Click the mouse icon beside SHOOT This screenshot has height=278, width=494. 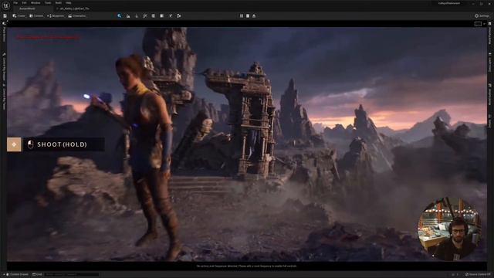(x=30, y=144)
